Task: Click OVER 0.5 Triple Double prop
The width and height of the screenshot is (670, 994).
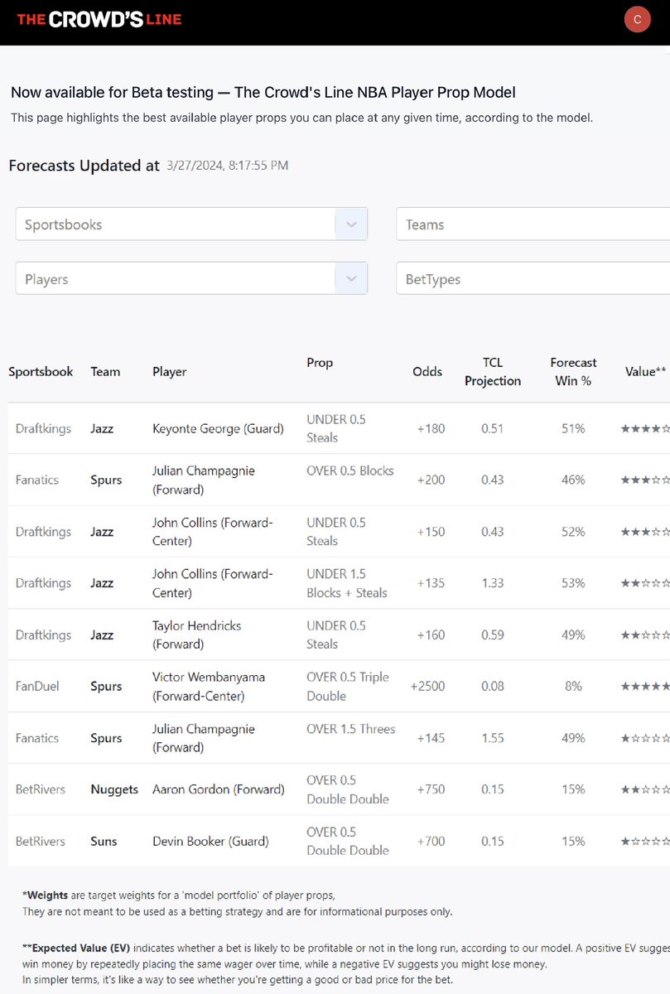Action: point(347,687)
